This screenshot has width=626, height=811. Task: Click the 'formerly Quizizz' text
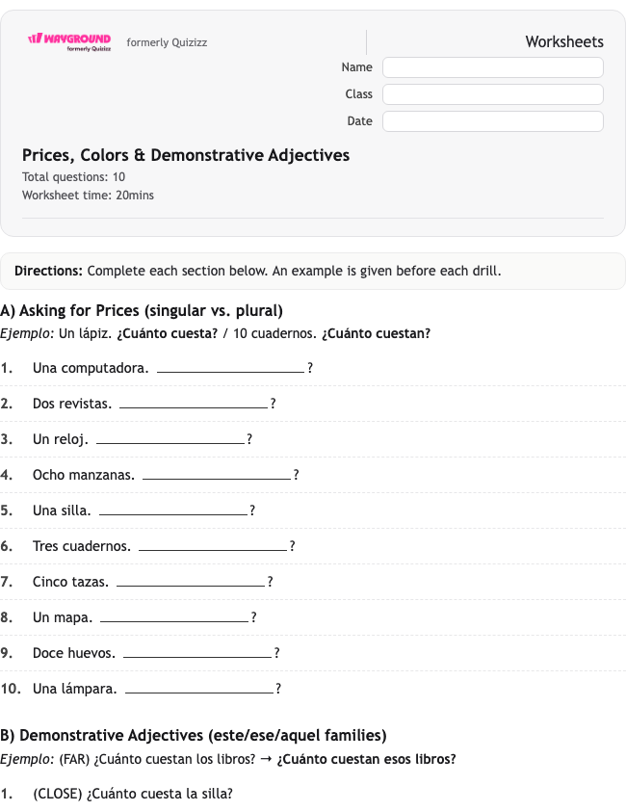tap(167, 42)
